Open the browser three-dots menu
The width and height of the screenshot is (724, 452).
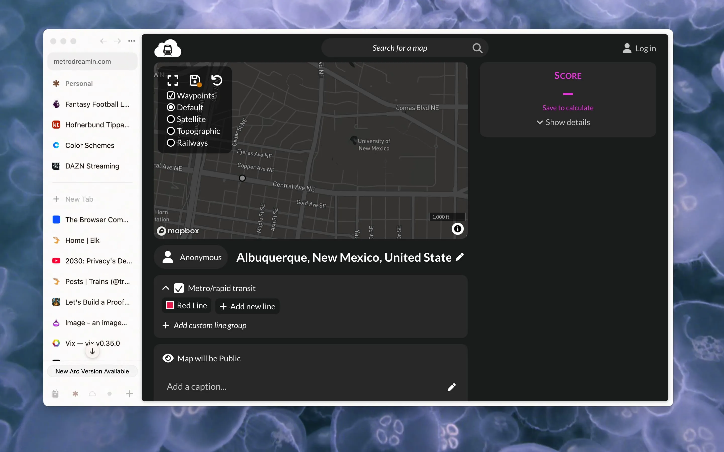tap(132, 41)
